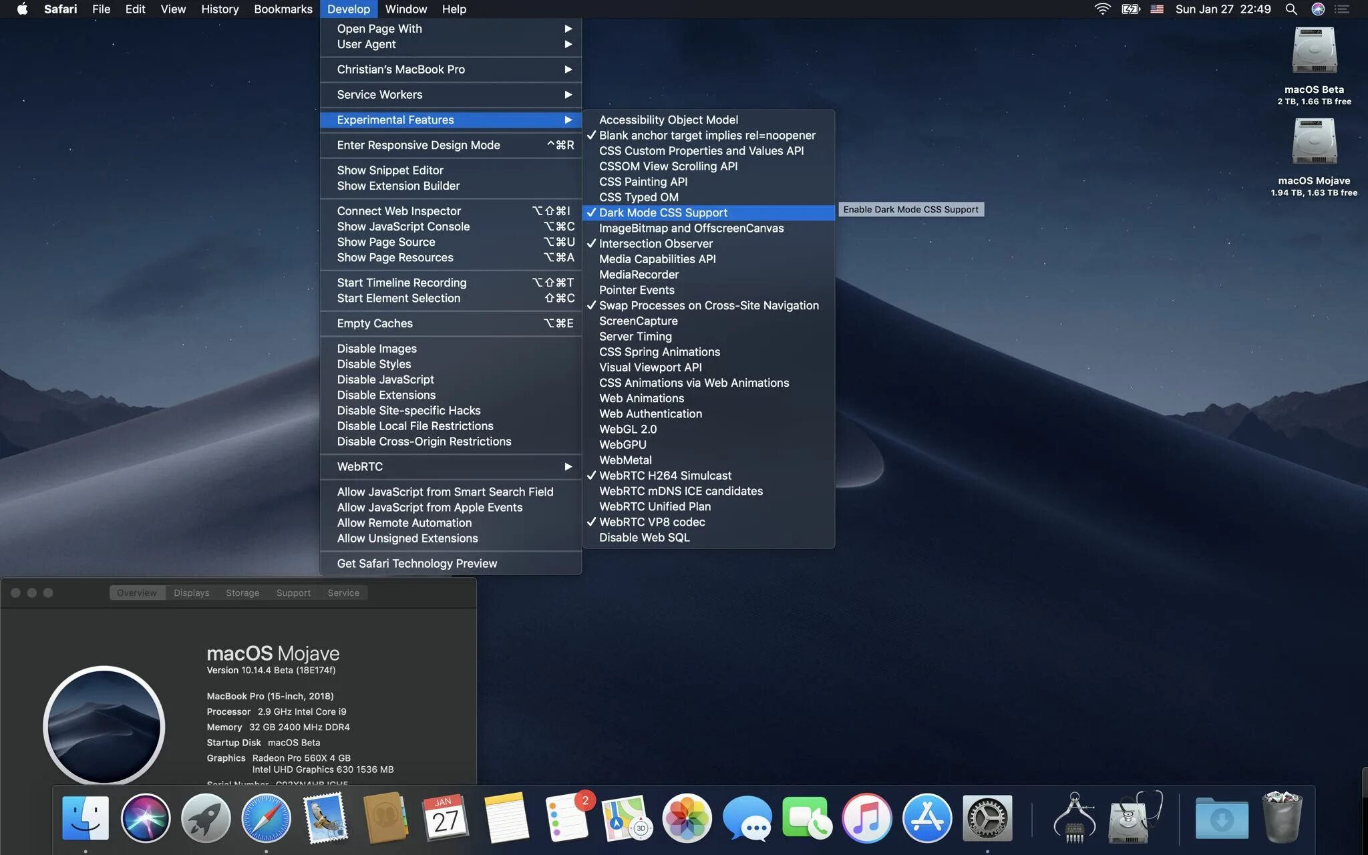Click the Safari browser icon in dock
The height and width of the screenshot is (855, 1368).
(x=265, y=818)
